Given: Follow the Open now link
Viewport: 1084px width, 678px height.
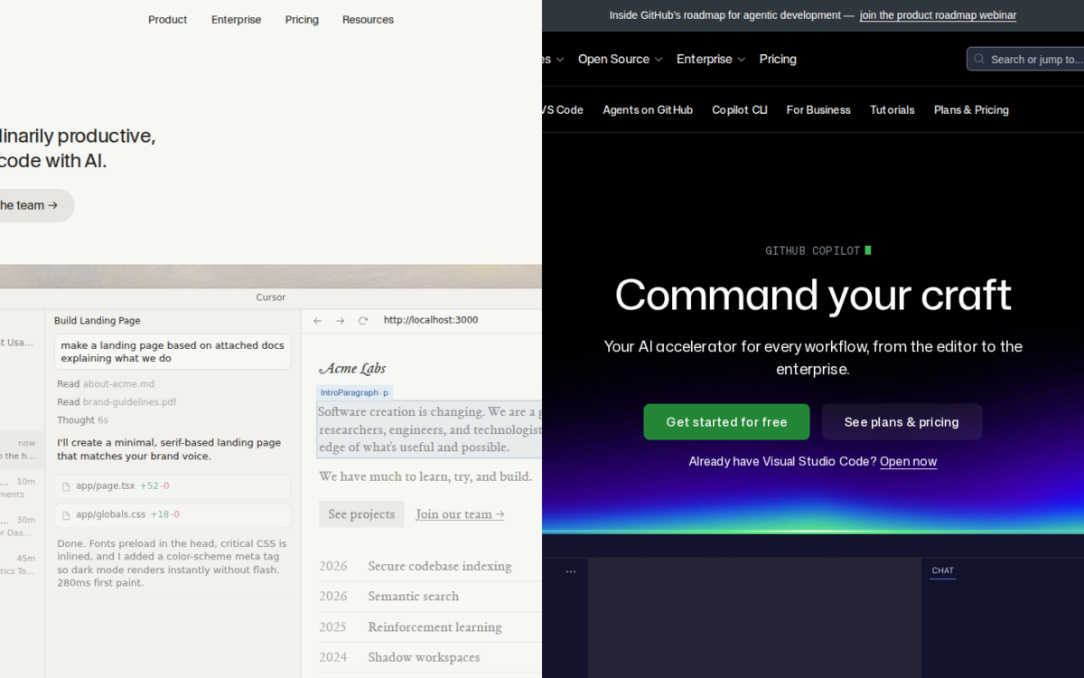Looking at the screenshot, I should [908, 462].
